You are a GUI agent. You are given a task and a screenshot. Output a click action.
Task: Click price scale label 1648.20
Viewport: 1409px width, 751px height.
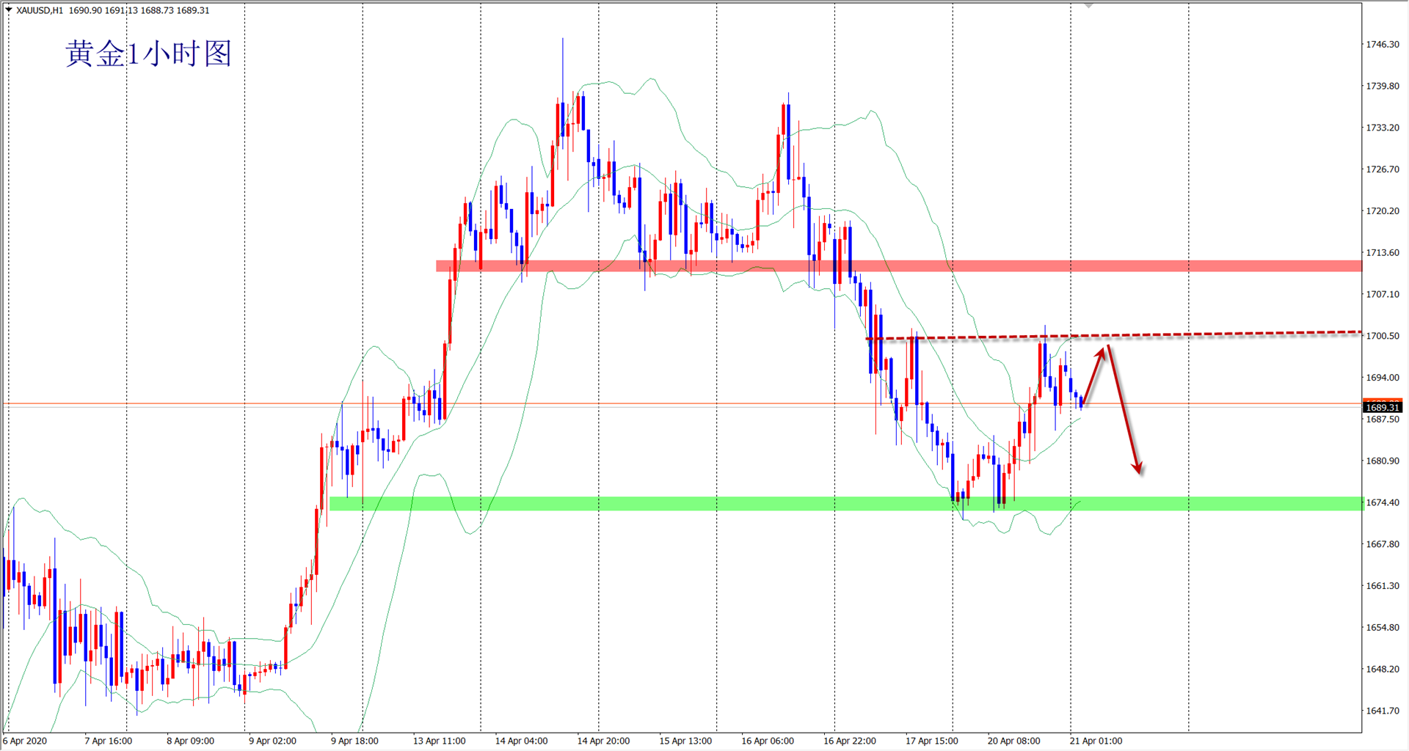click(1382, 669)
